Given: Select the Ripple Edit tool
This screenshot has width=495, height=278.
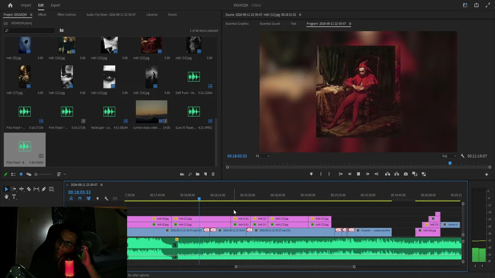Looking at the screenshot, I should [x=21, y=189].
